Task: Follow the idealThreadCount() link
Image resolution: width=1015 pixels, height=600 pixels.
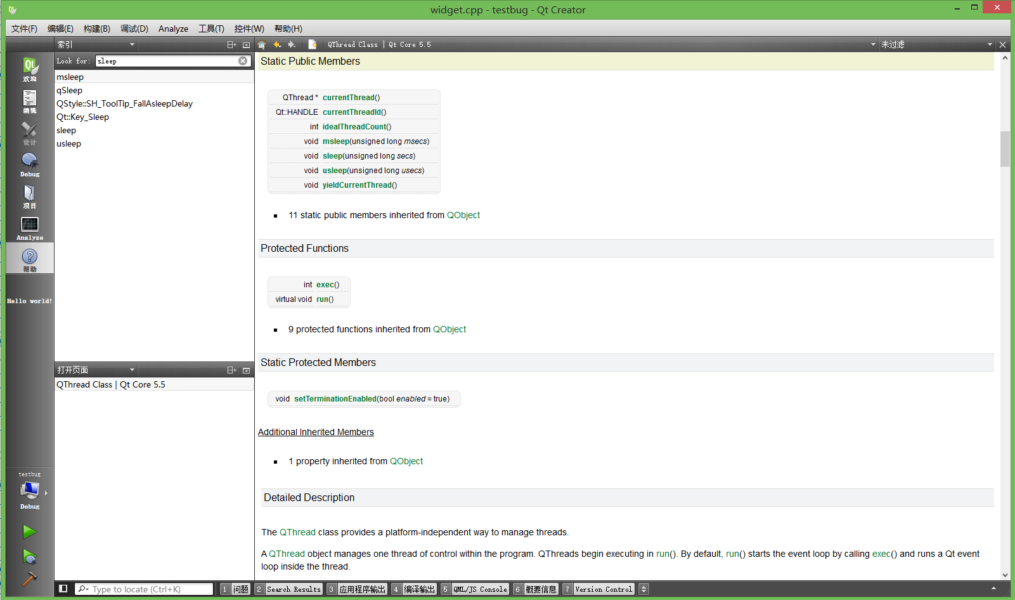Action: click(x=354, y=127)
